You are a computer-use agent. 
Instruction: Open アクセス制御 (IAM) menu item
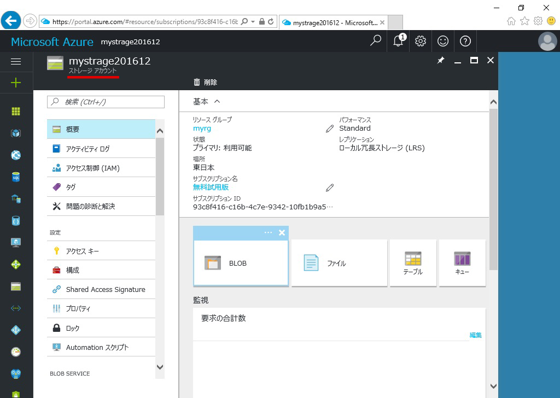tap(101, 168)
